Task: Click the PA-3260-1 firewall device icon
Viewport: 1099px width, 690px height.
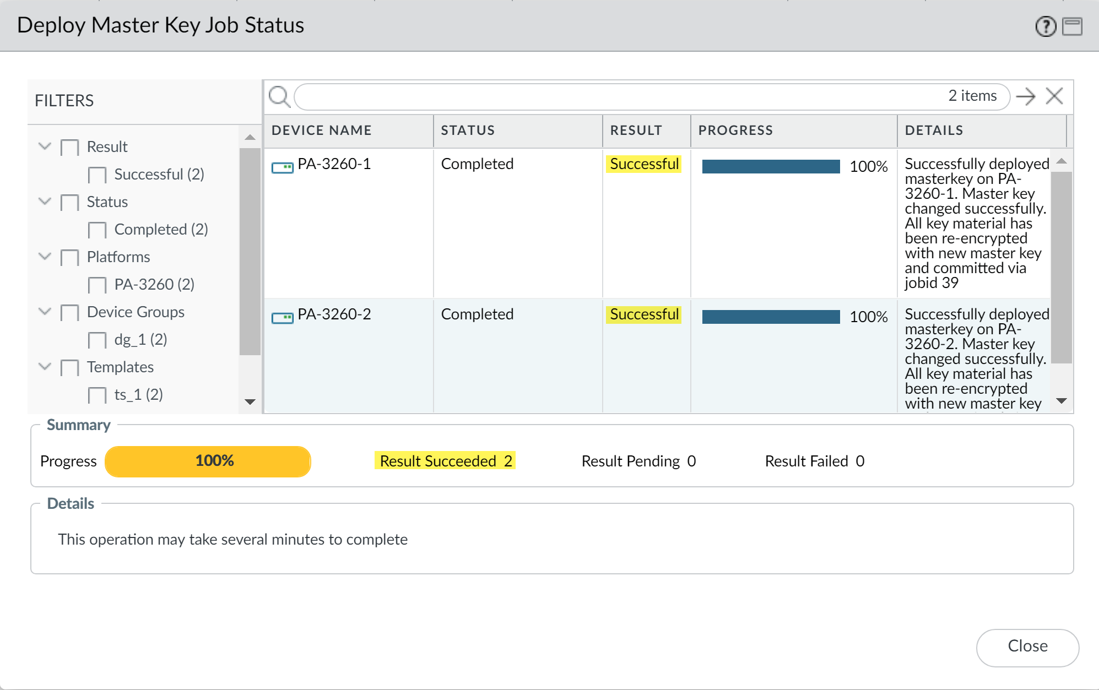Action: click(282, 167)
